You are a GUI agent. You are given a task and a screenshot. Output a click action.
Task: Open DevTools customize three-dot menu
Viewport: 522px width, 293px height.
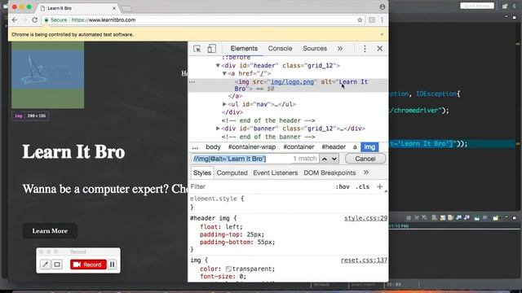(365, 49)
